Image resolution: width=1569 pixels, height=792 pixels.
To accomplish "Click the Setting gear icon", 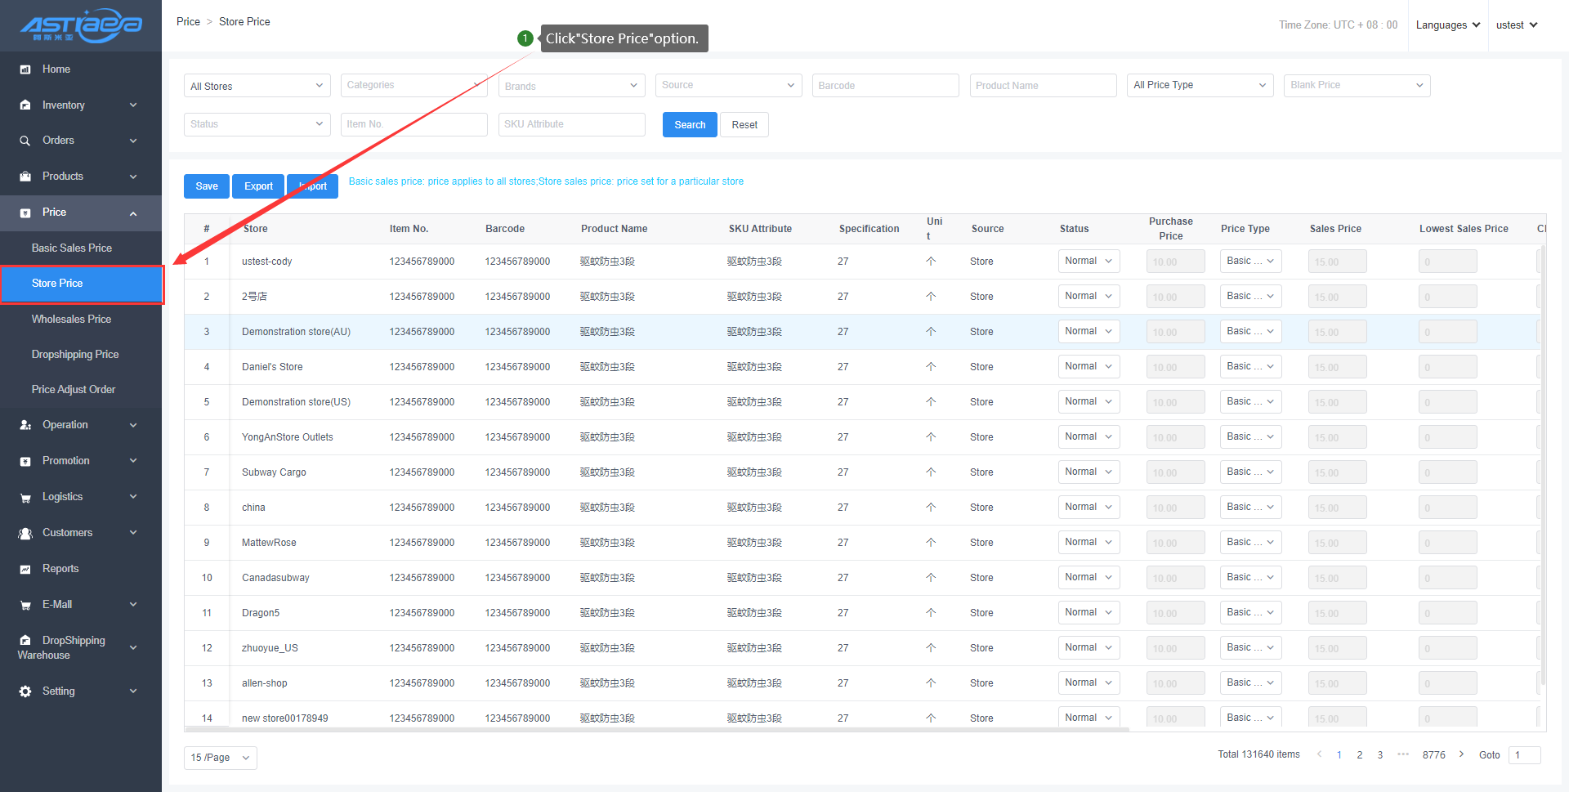I will 25,691.
